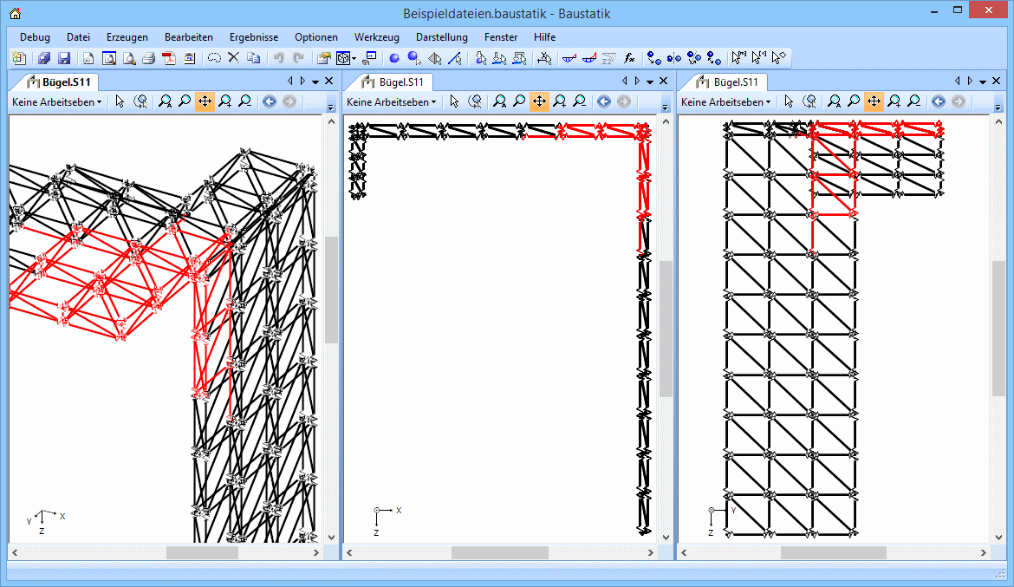The image size is (1014, 587).
Task: Click the horizontal scrollbar thumb in the middle view
Action: [499, 552]
